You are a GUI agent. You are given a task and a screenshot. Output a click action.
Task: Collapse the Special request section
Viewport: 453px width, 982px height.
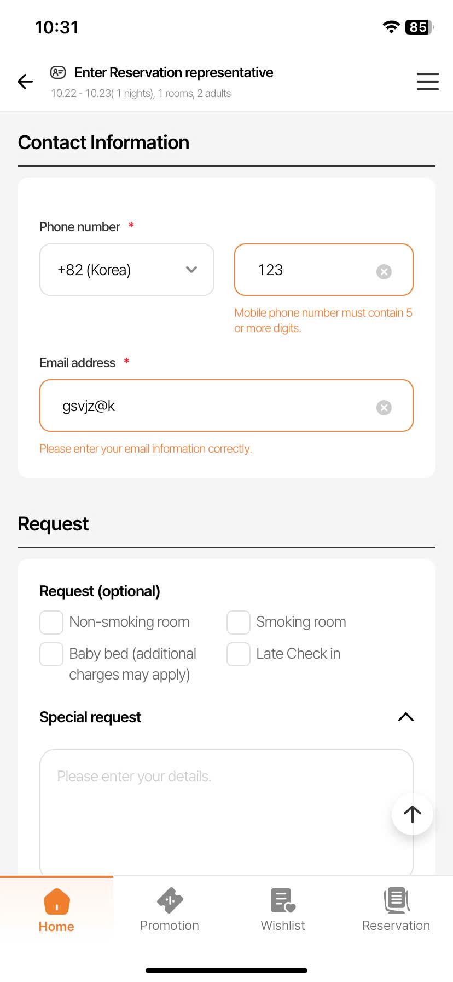click(405, 717)
